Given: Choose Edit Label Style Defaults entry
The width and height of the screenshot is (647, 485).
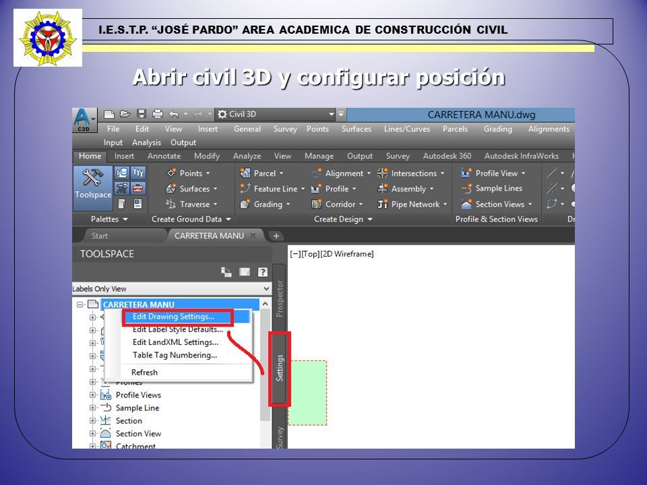Looking at the screenshot, I should [x=178, y=329].
